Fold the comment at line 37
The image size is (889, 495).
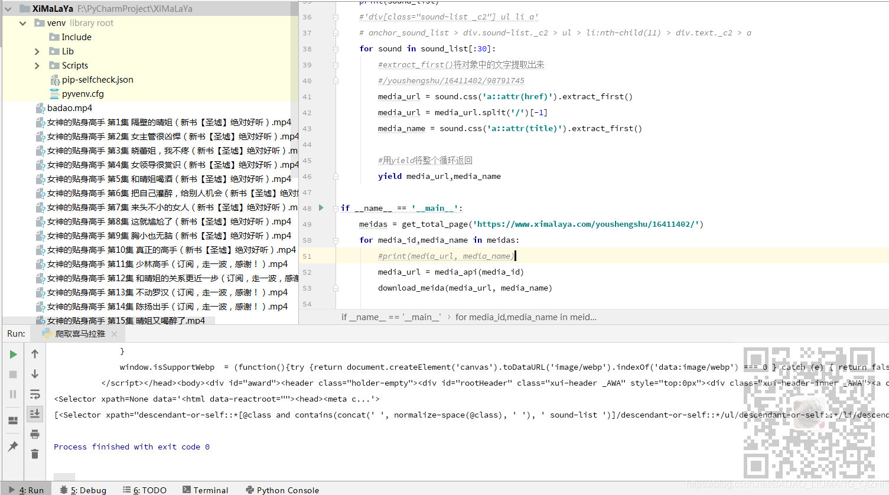[336, 33]
